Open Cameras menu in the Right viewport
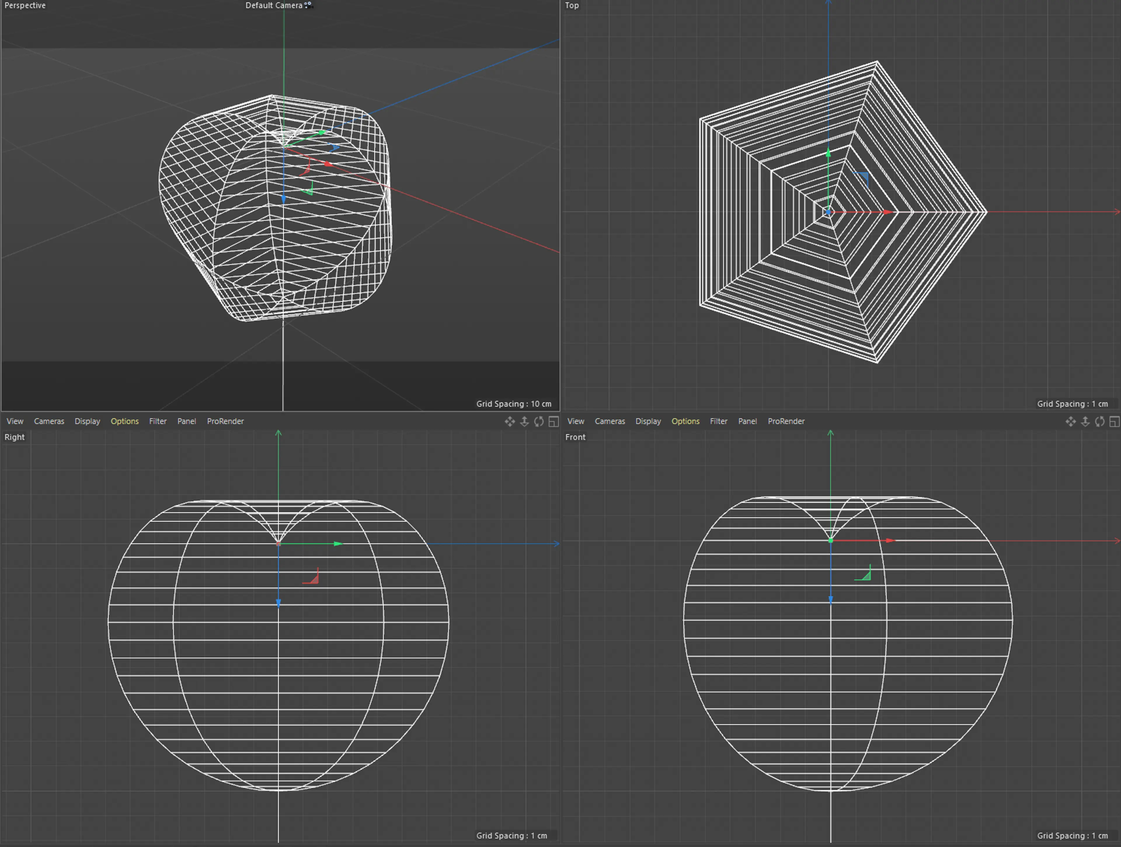The image size is (1121, 847). [x=49, y=421]
